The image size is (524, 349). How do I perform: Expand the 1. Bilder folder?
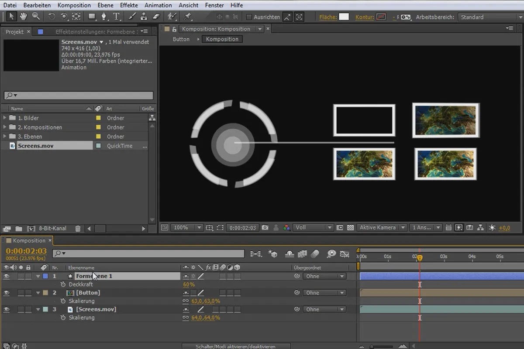(5, 118)
